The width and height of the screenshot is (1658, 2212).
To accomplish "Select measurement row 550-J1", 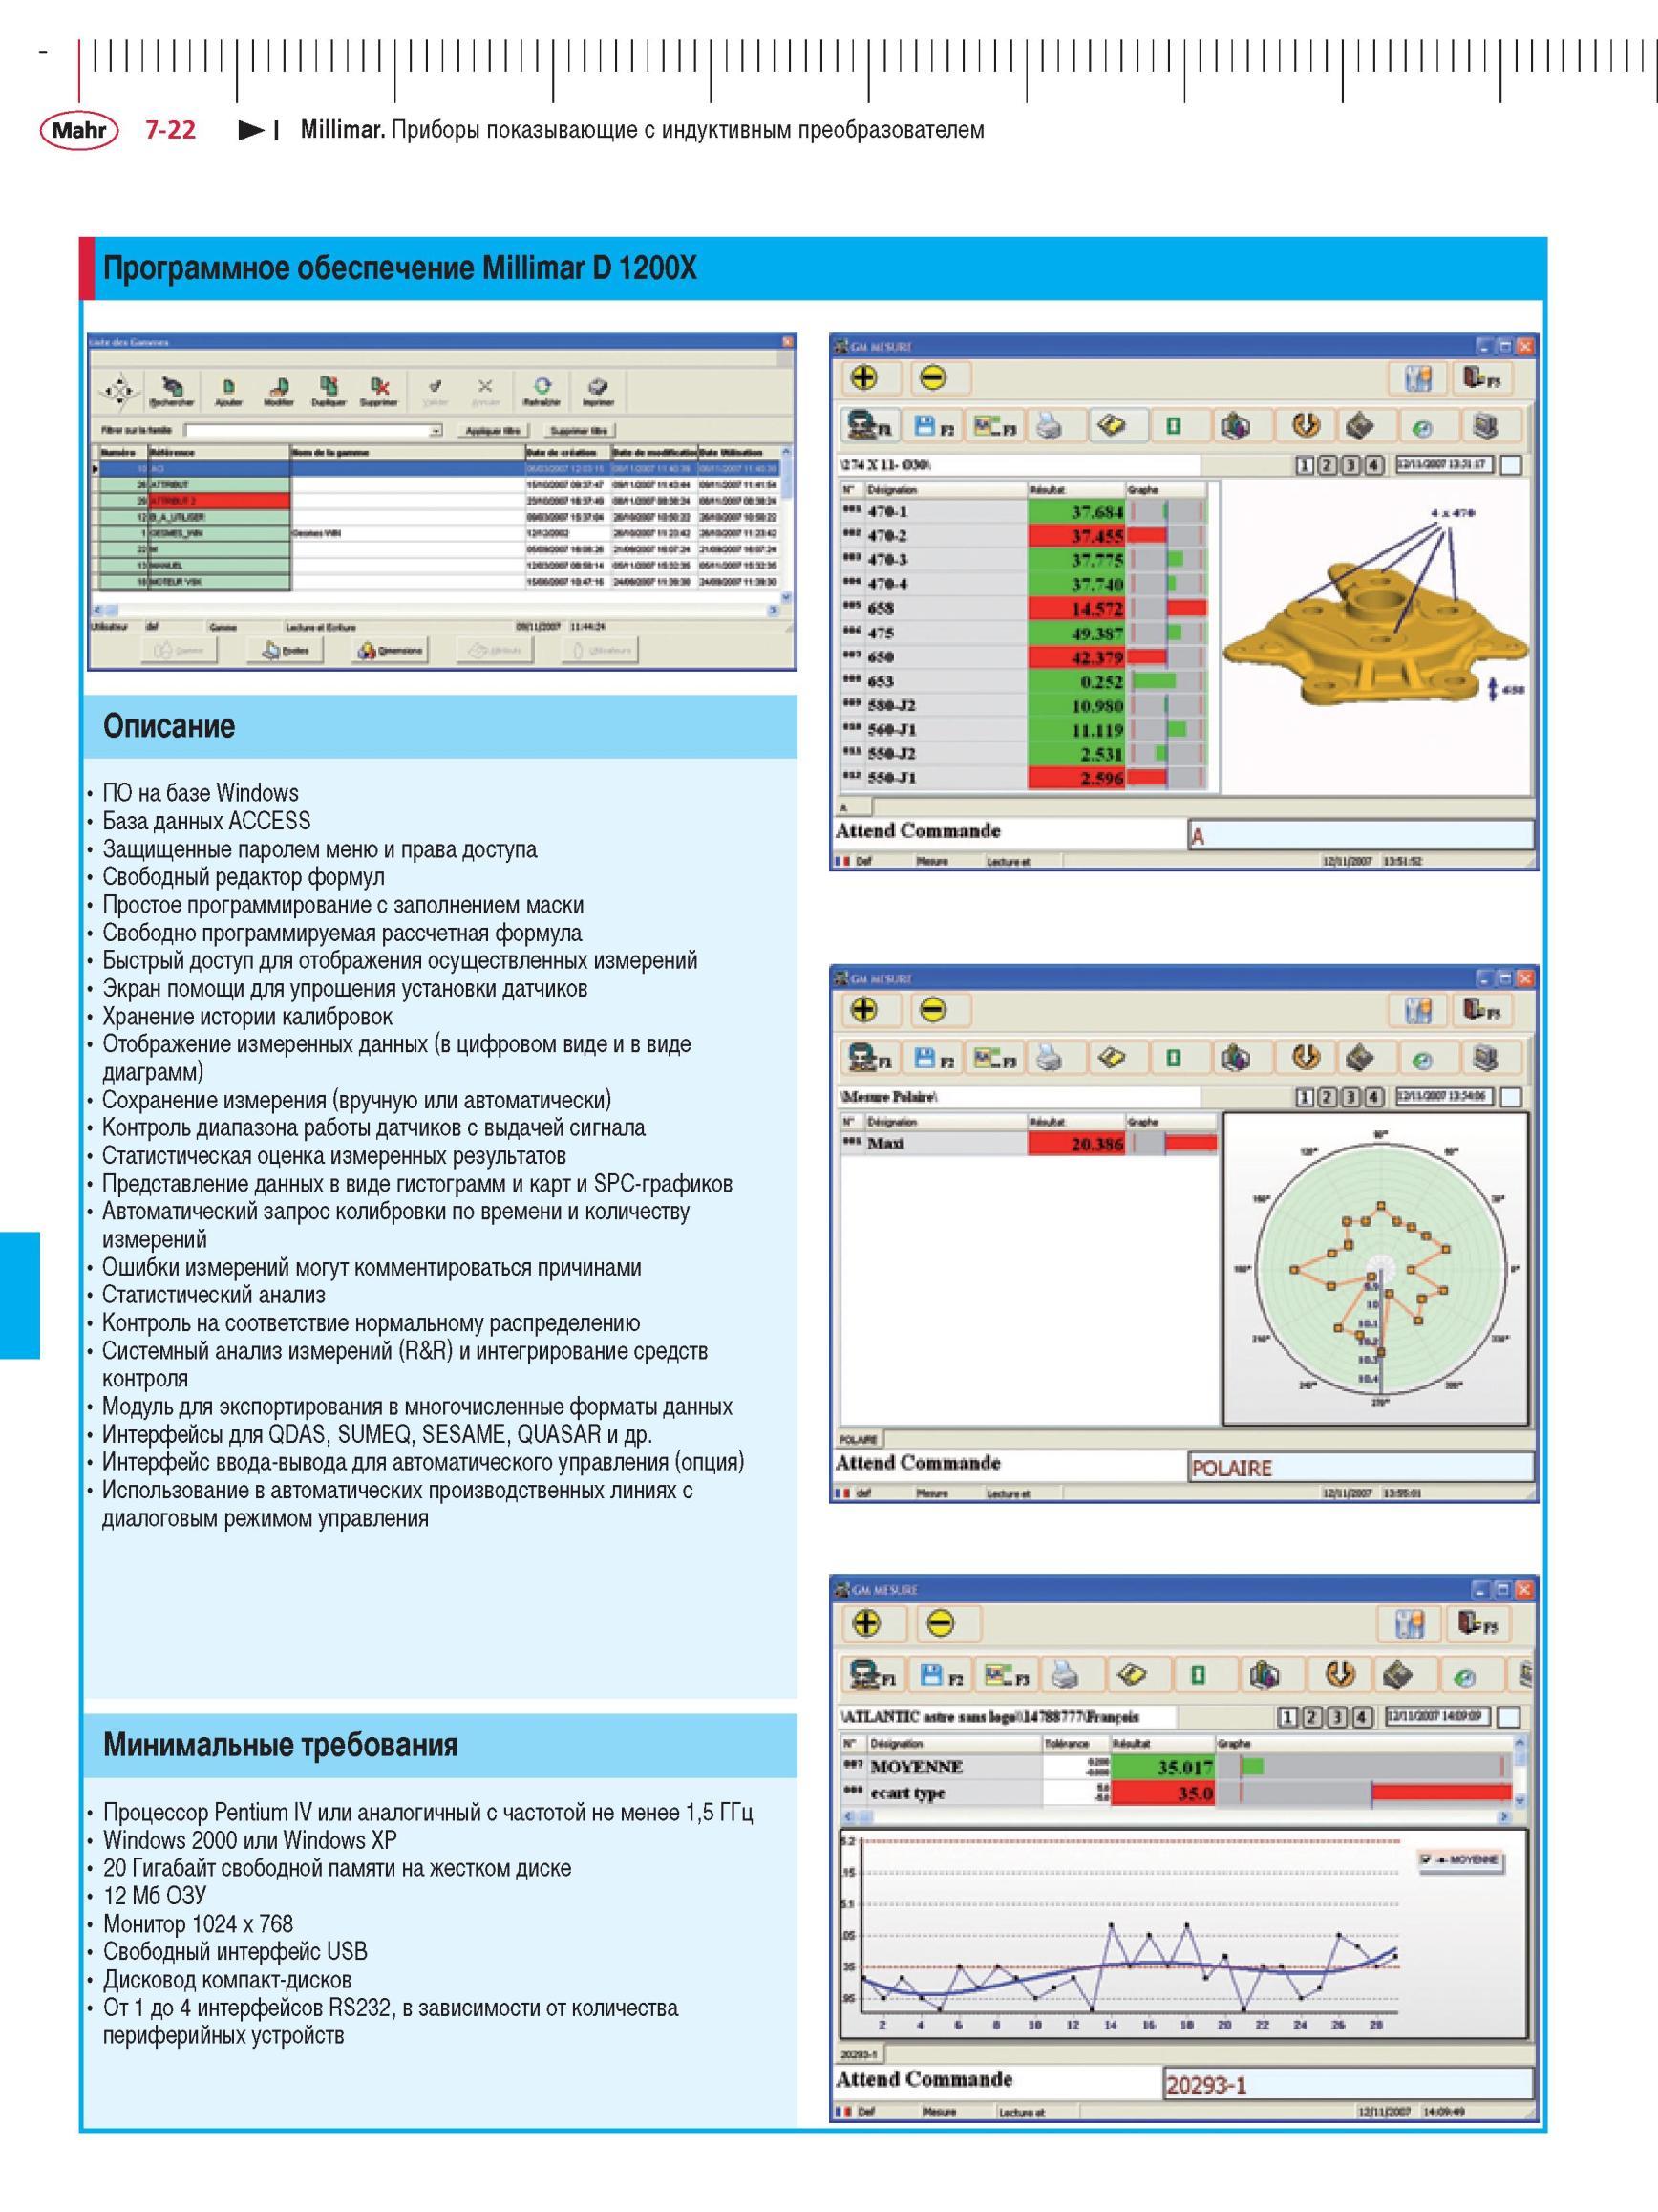I will point(1025,778).
